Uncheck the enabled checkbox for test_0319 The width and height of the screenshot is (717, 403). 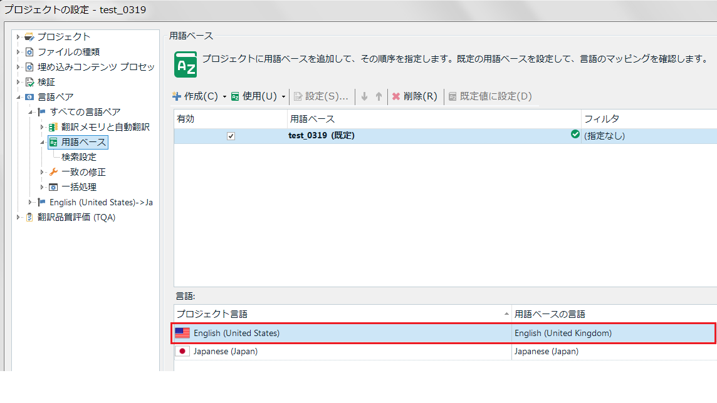[x=231, y=136]
